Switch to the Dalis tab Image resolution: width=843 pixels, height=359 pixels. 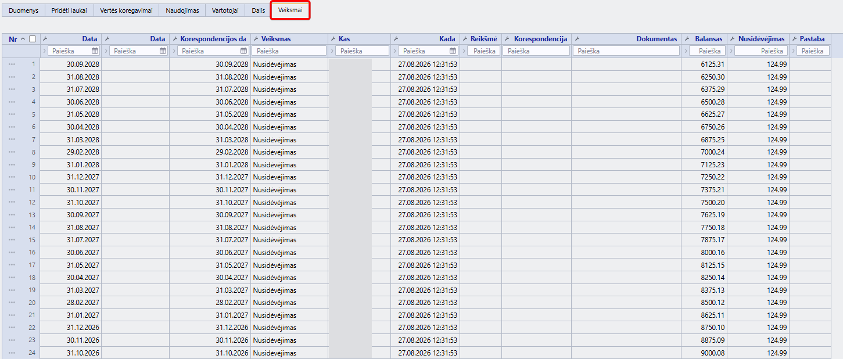tap(259, 10)
